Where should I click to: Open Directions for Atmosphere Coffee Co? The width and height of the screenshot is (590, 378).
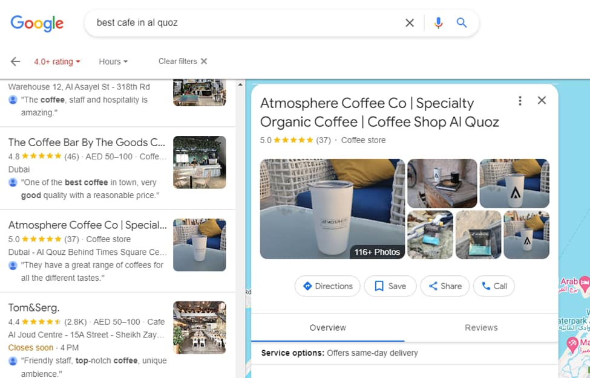point(327,286)
